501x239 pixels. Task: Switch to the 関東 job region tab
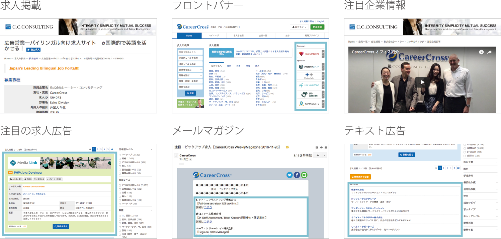point(229,66)
